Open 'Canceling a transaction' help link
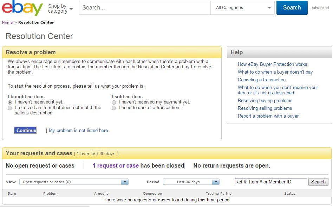The image size is (333, 207). pos(262,80)
